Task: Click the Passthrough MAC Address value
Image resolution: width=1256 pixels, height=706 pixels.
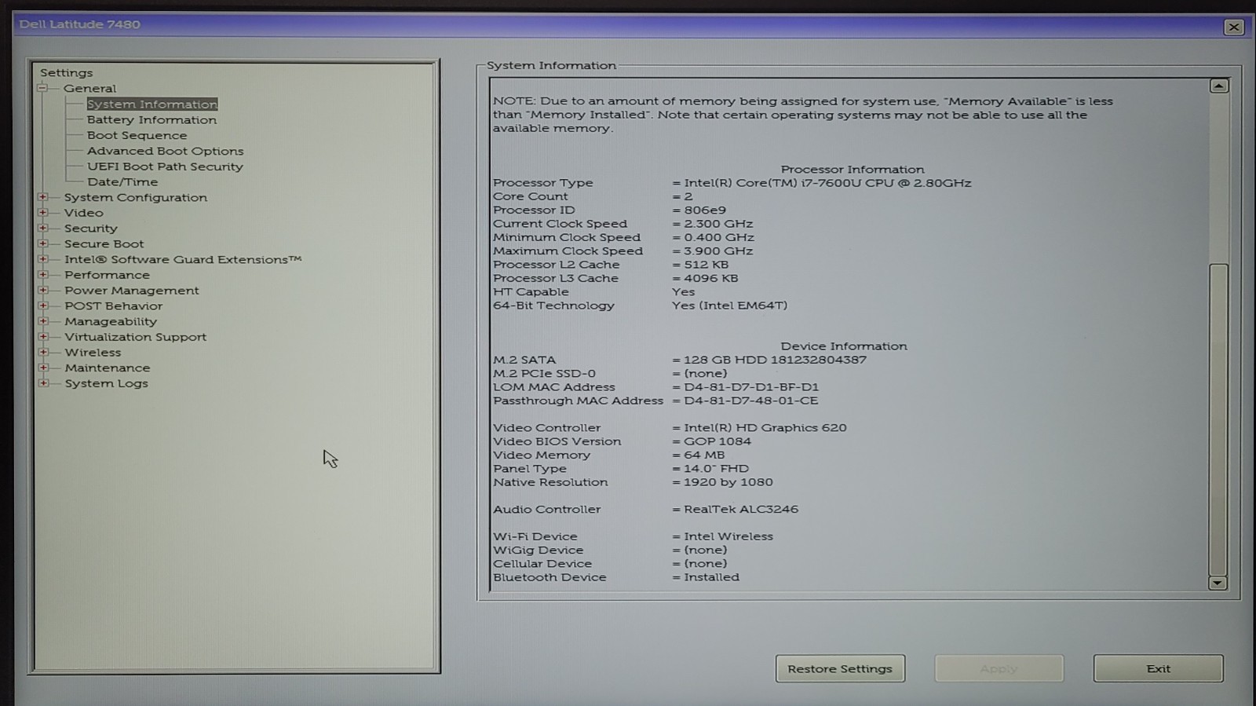Action: click(x=751, y=401)
